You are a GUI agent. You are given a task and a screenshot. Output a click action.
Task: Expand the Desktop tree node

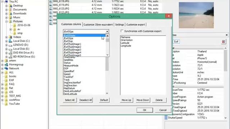(x=6, y=6)
